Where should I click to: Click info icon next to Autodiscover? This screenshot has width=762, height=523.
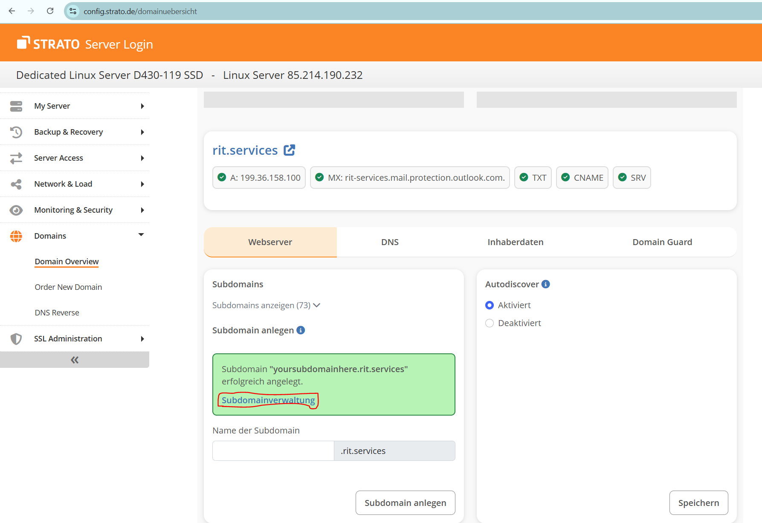click(x=546, y=284)
